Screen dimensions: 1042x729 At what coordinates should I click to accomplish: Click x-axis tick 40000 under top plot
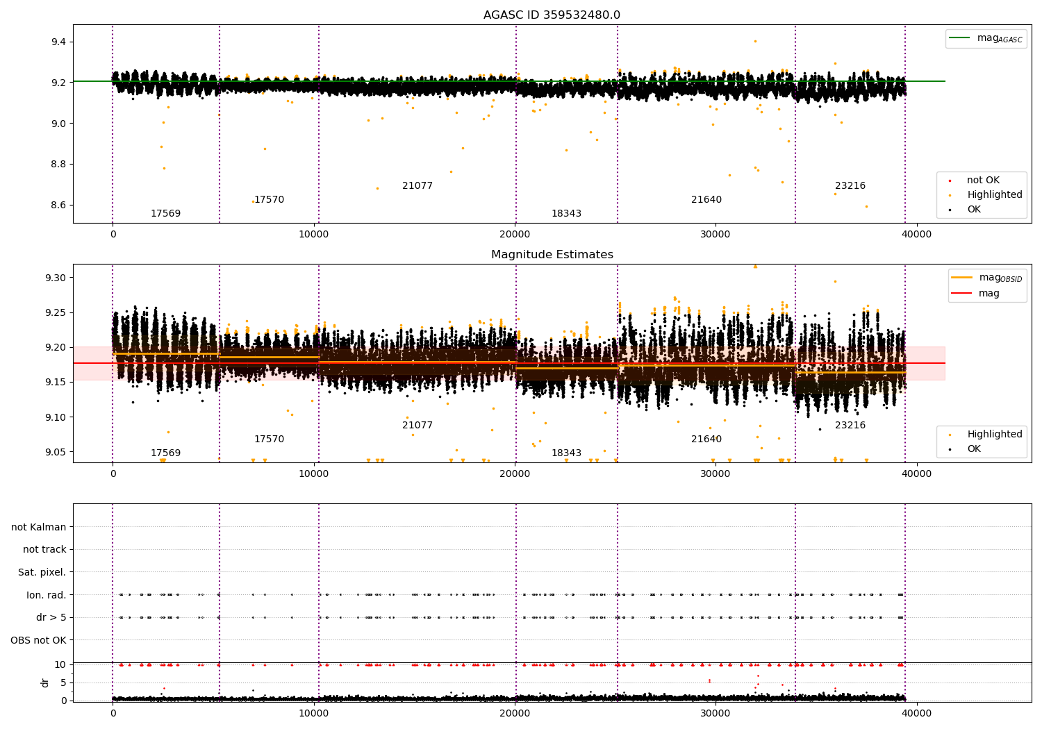click(916, 235)
